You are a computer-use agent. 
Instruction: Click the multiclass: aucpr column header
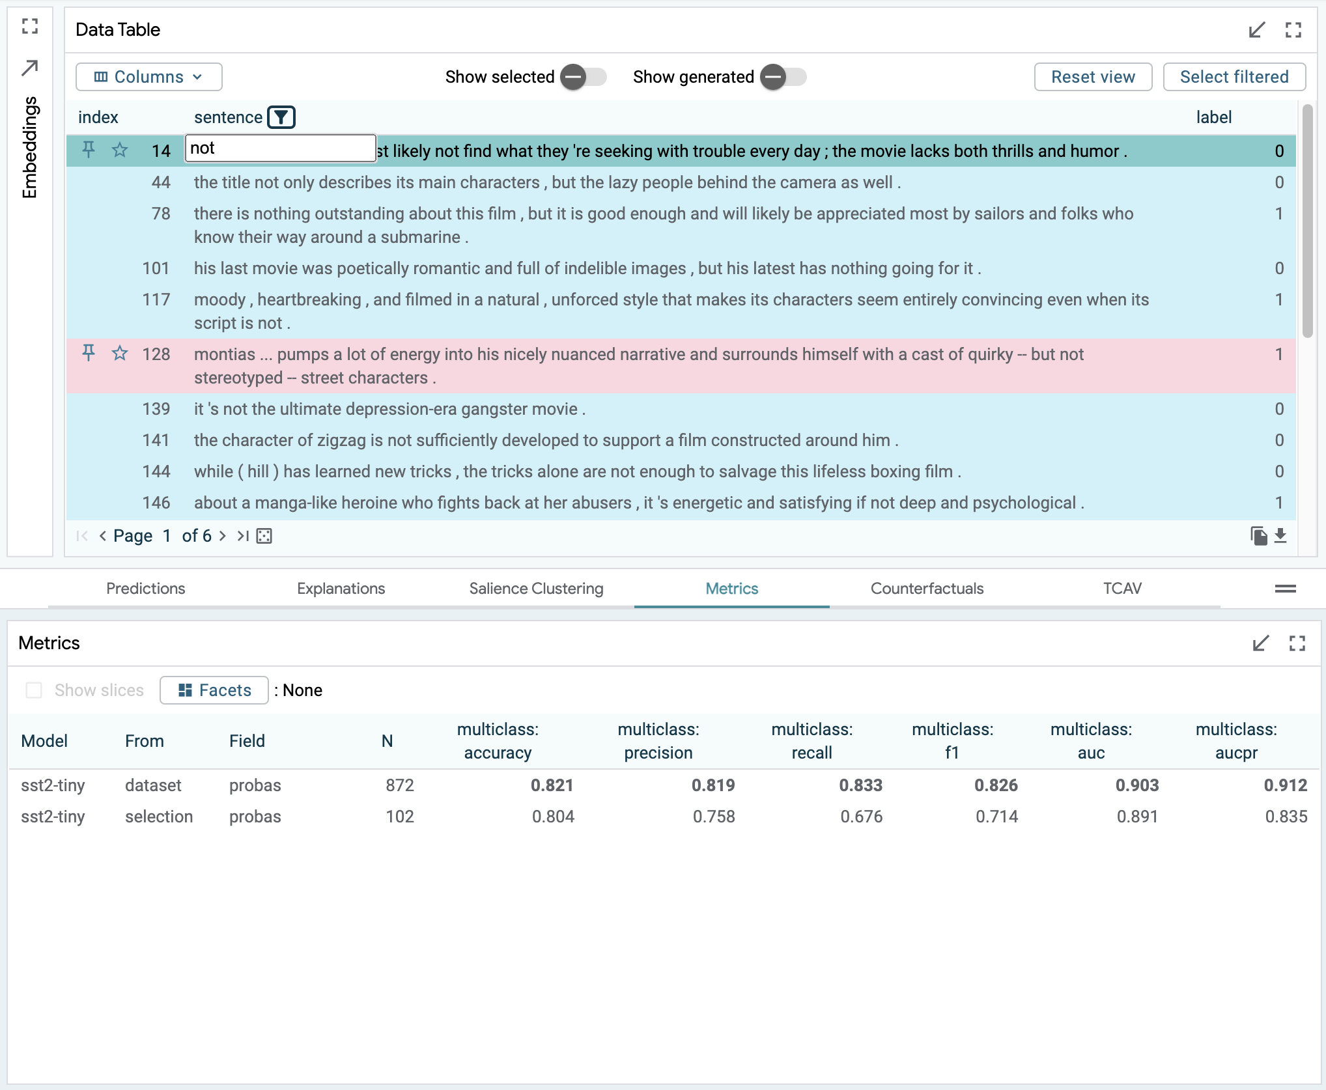(1237, 741)
